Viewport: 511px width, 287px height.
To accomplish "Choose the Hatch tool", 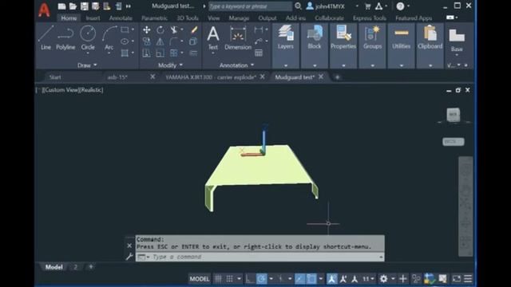I will [x=125, y=53].
